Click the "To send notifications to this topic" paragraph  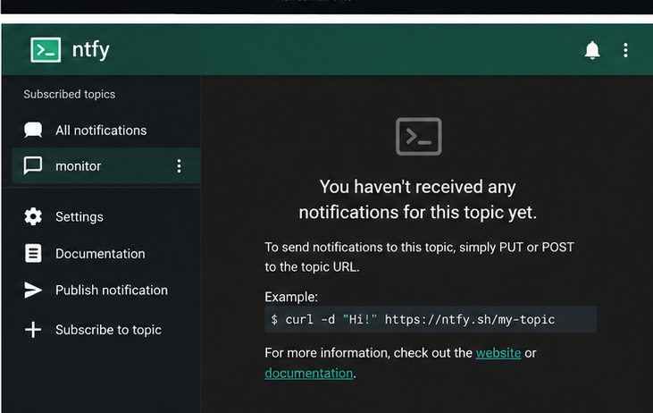pos(419,257)
